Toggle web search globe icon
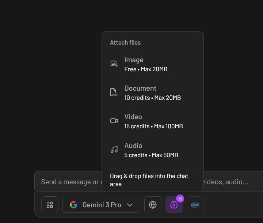263x223 pixels. [x=153, y=205]
